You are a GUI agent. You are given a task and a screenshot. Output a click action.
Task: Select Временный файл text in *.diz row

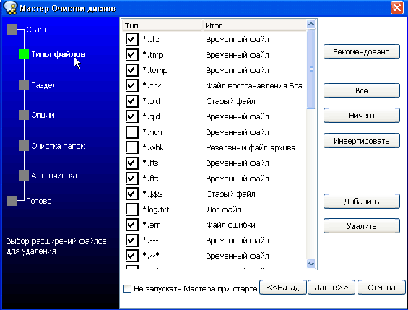[x=238, y=39]
